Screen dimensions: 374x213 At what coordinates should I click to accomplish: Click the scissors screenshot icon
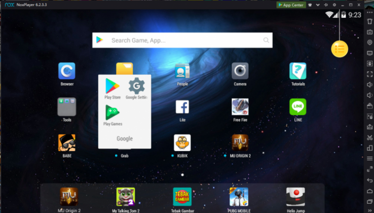pyautogui.click(x=370, y=137)
